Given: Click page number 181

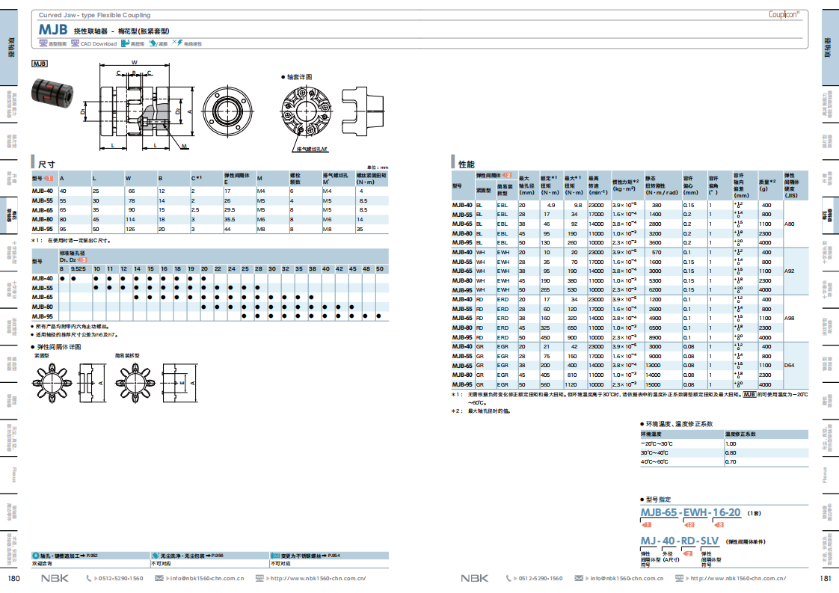Looking at the screenshot, I should (825, 579).
